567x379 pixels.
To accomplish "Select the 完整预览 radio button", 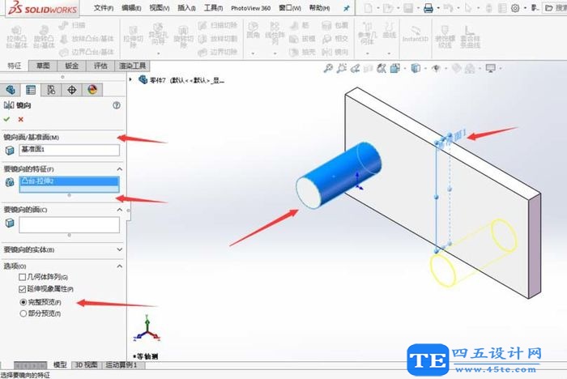I will pos(23,302).
